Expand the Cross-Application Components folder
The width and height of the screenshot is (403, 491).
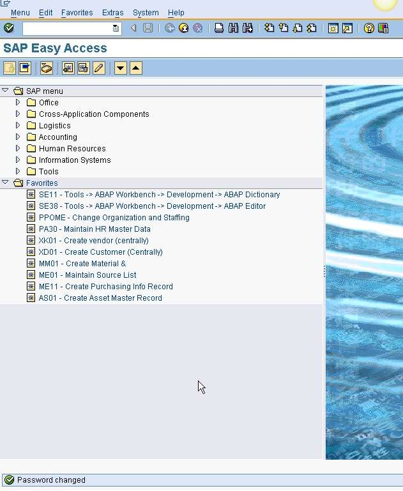[x=18, y=114]
